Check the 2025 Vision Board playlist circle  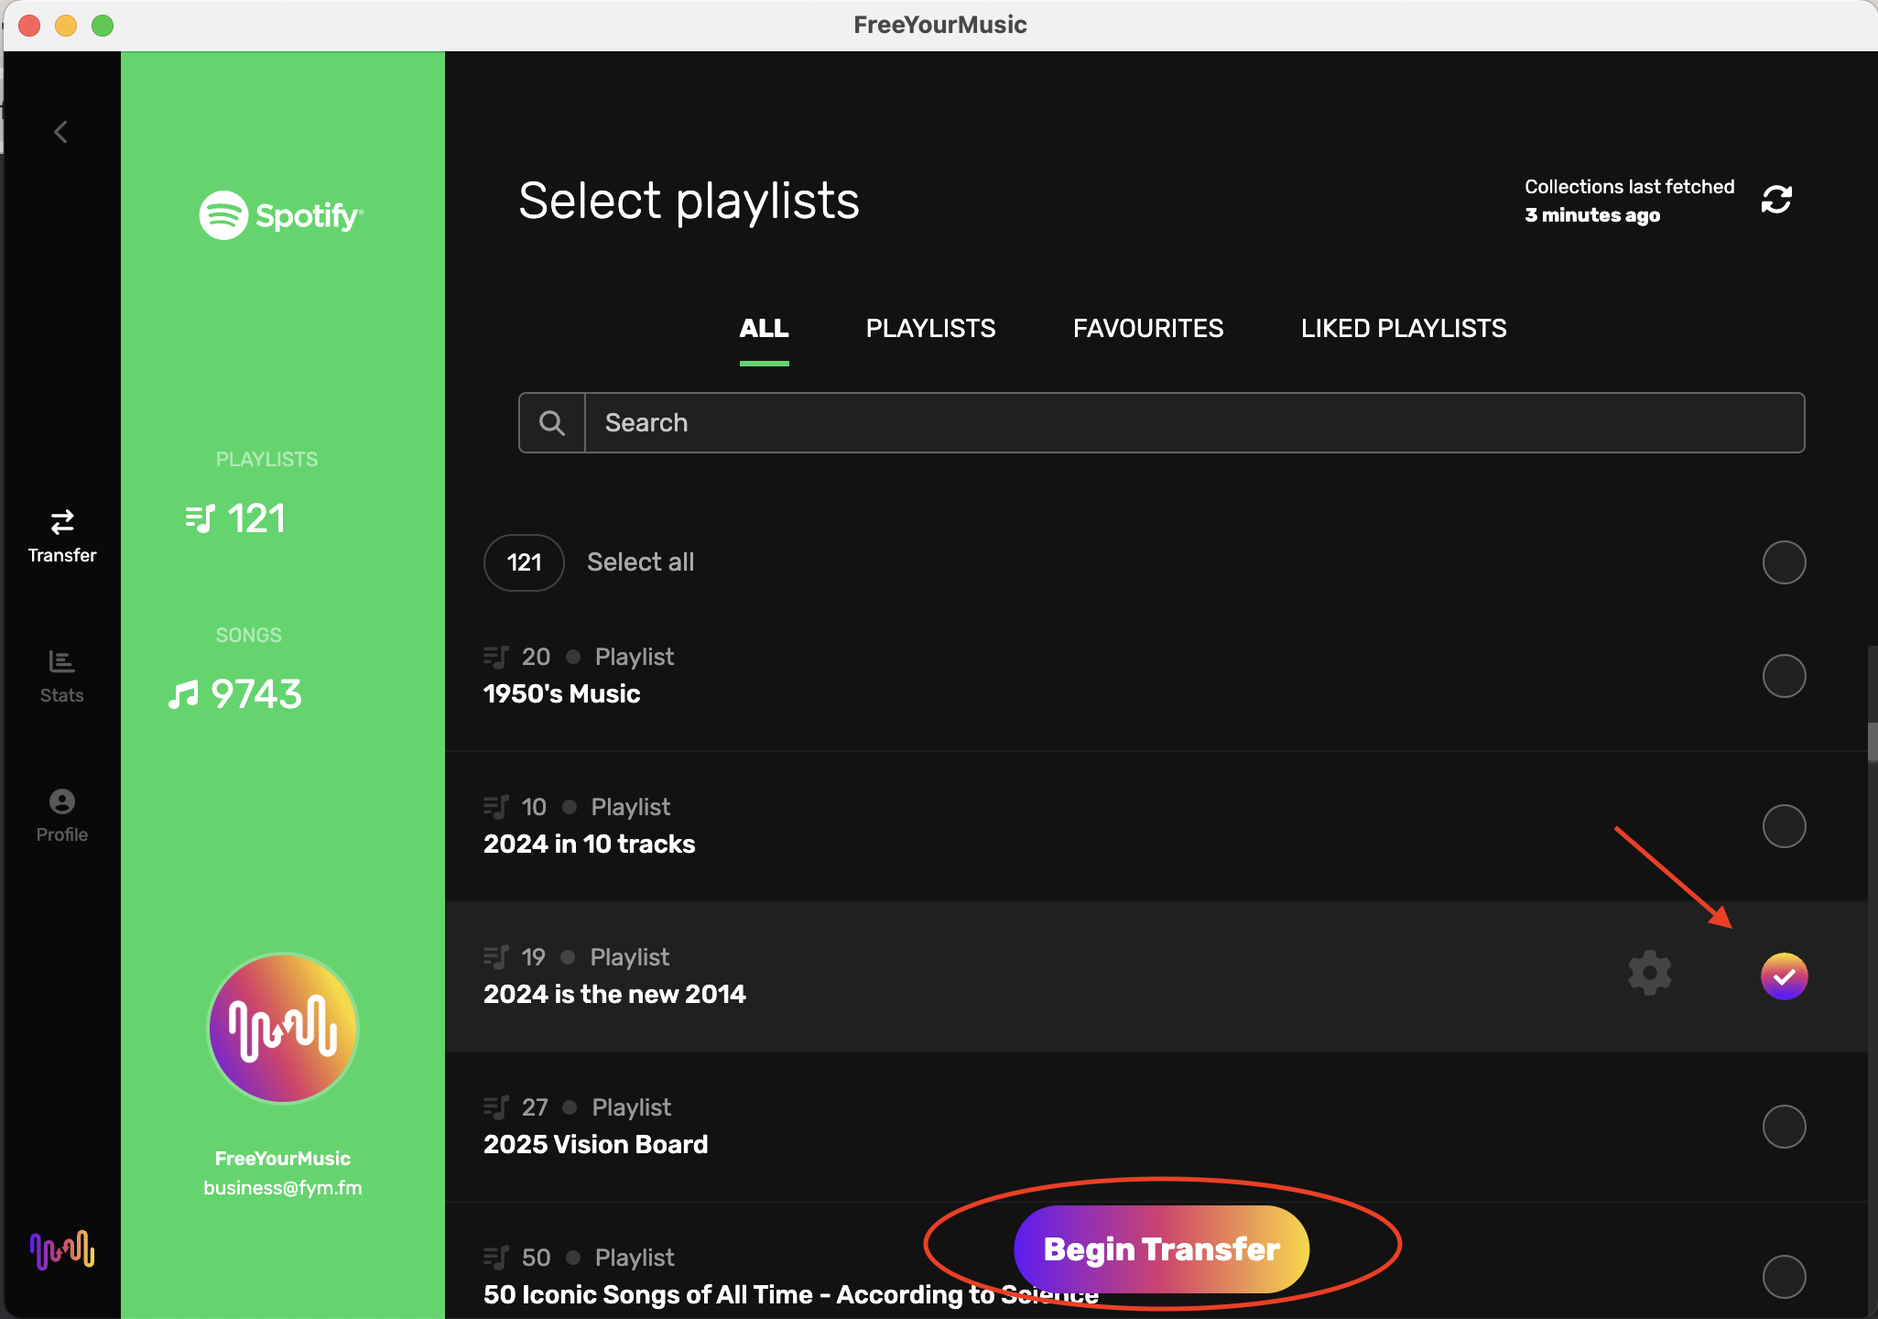pyautogui.click(x=1783, y=1127)
